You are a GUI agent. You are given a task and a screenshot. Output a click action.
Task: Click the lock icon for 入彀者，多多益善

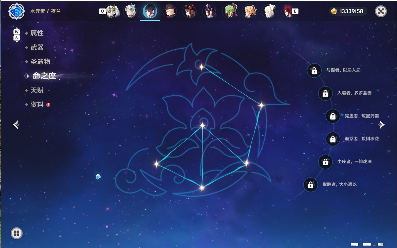click(x=326, y=93)
